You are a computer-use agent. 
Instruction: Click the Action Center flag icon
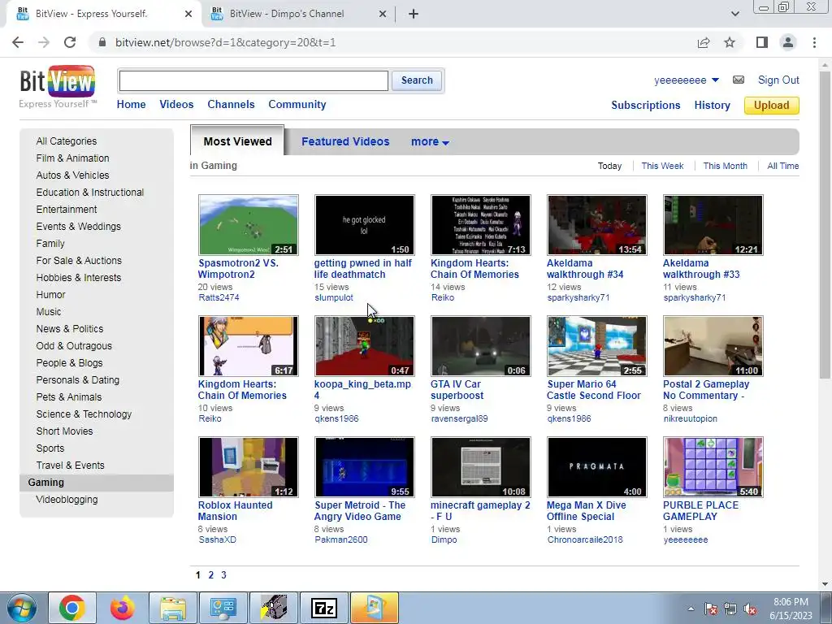711,609
